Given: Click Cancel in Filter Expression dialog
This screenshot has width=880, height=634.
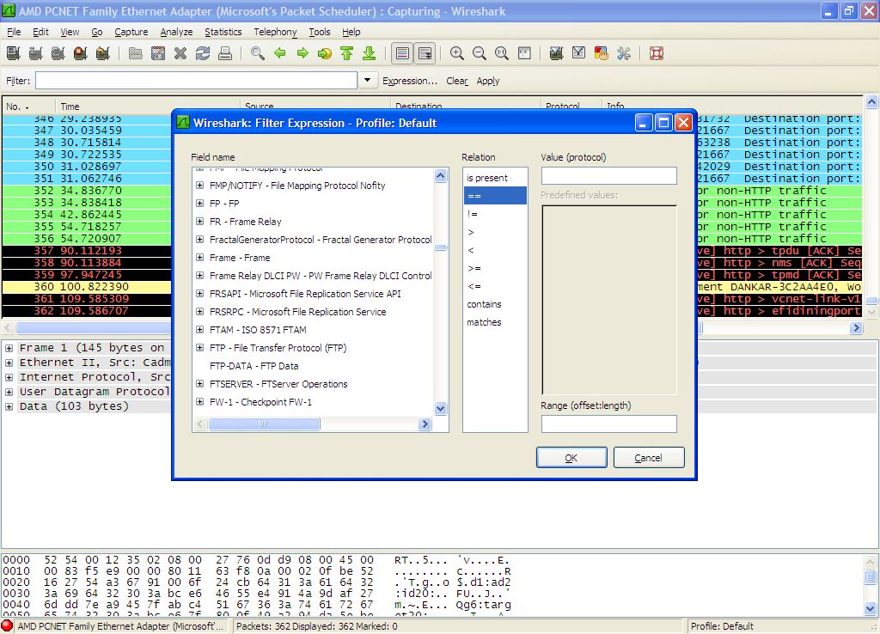Looking at the screenshot, I should pos(649,457).
